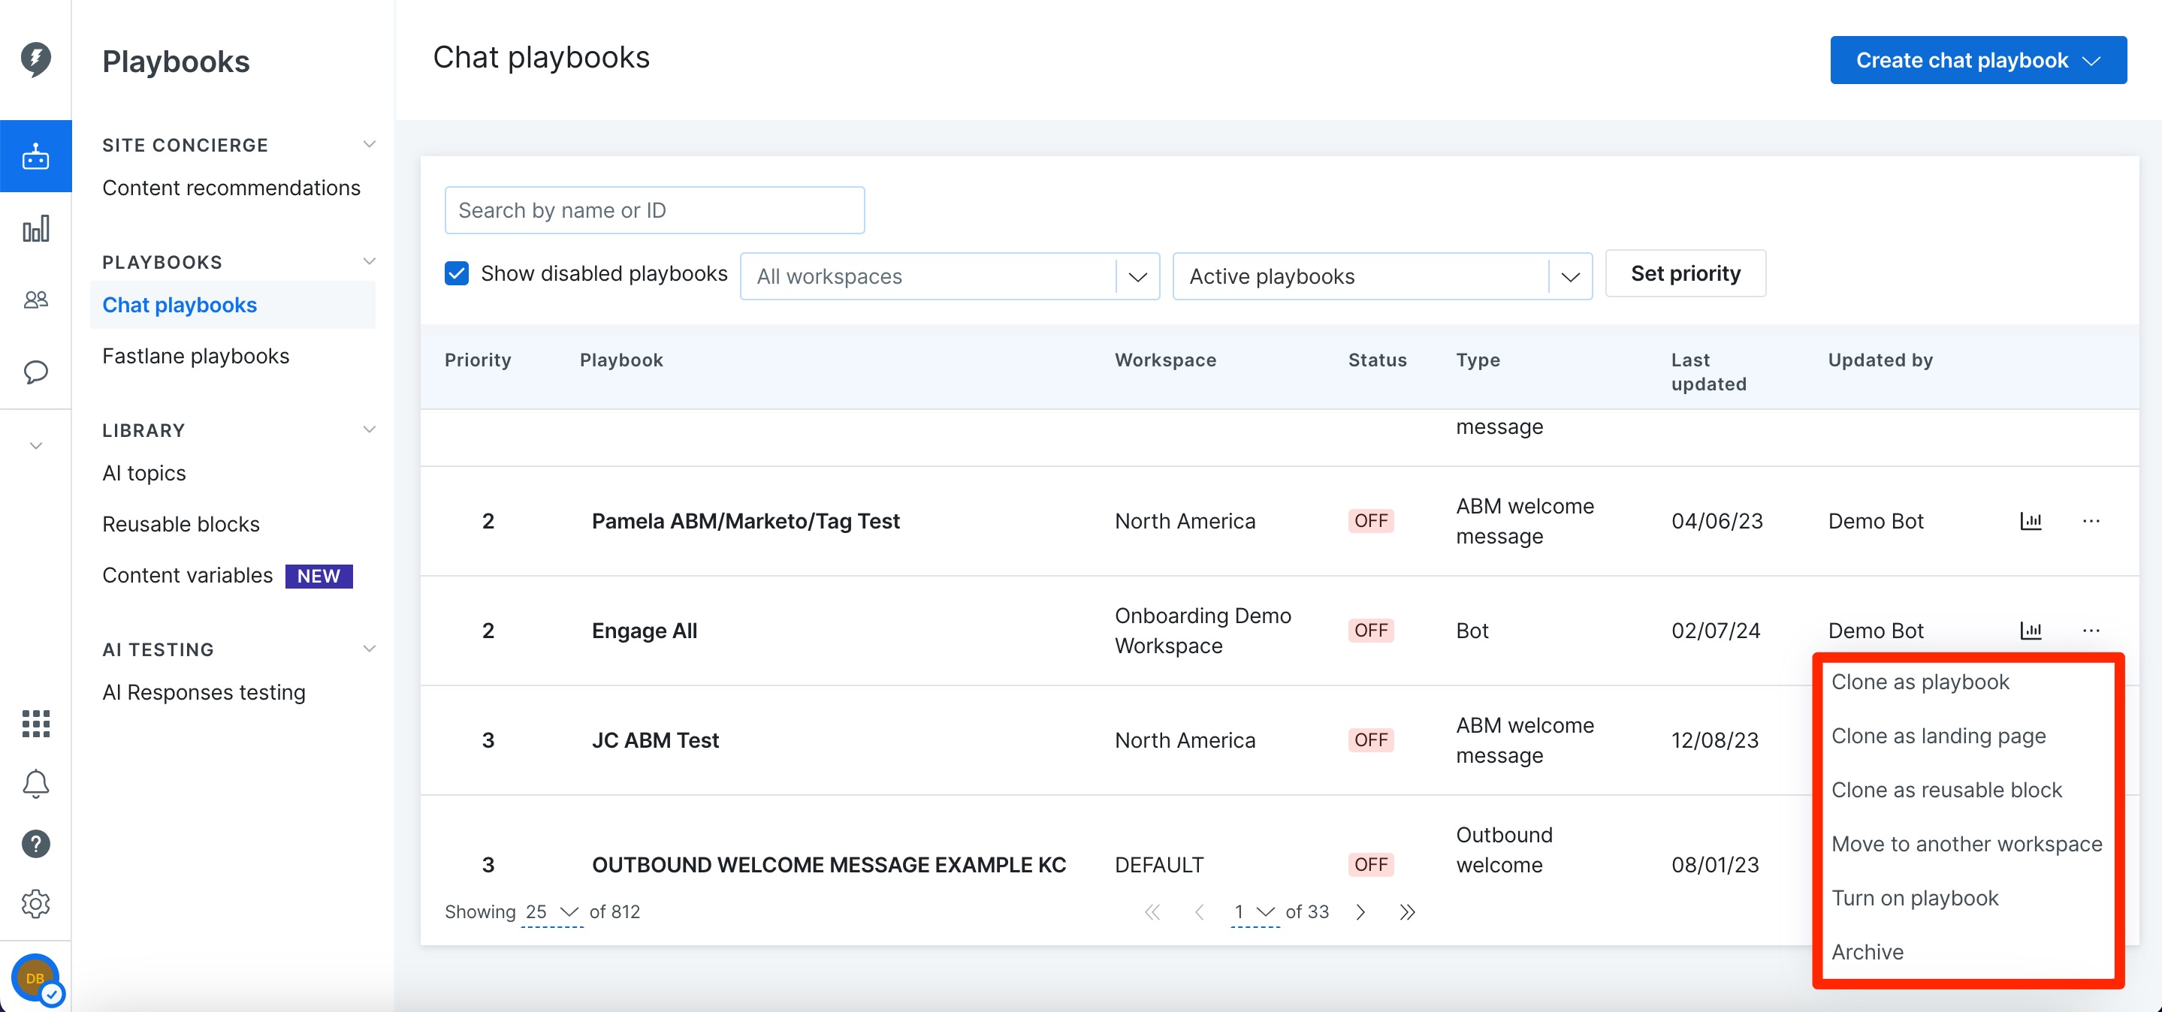Open Content recommendations link
The height and width of the screenshot is (1012, 2162).
(231, 188)
